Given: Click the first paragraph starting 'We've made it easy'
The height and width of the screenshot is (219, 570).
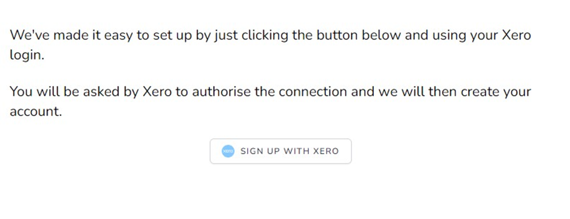Looking at the screenshot, I should 270,45.
